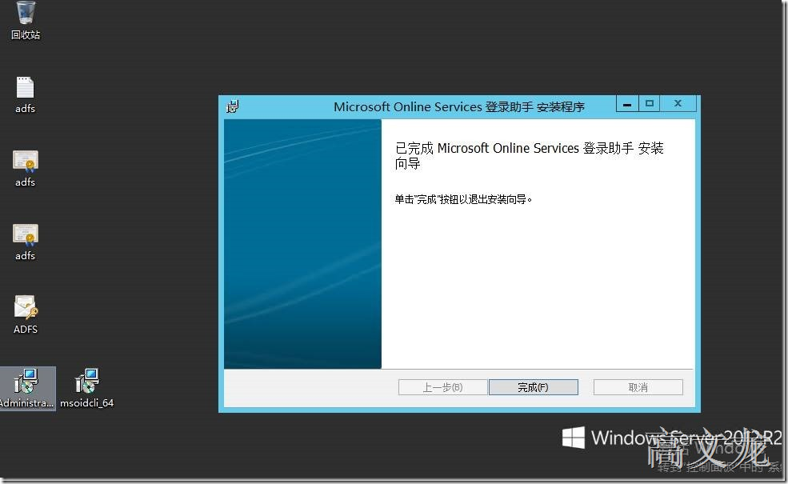Select the msoidcli_64 installer icon
The width and height of the screenshot is (788, 484).
[x=87, y=388]
